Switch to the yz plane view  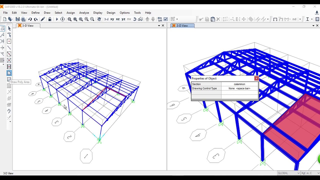coord(123,19)
